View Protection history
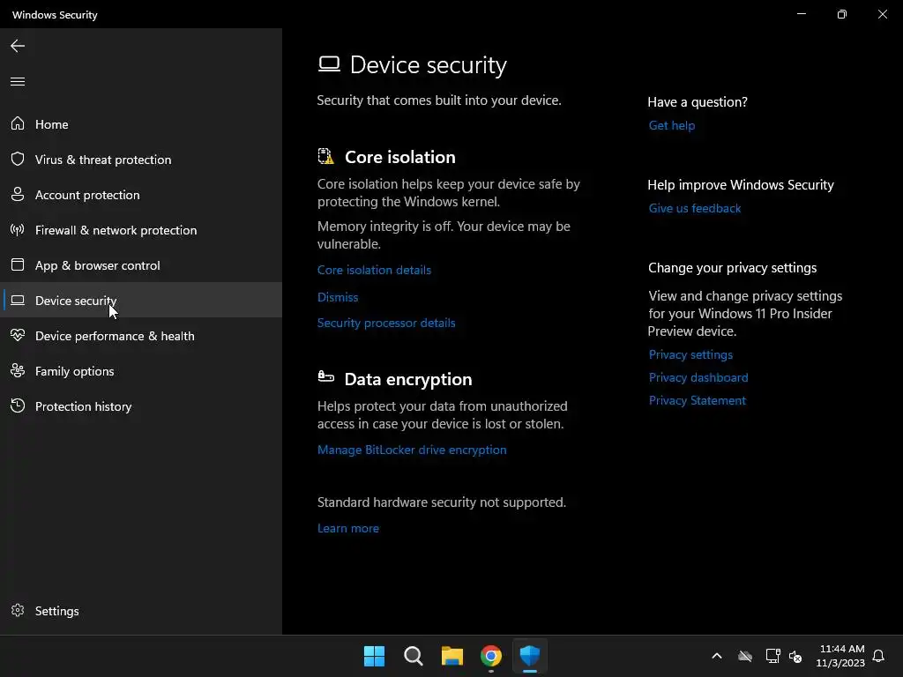Viewport: 903px width, 677px height. tap(142, 405)
